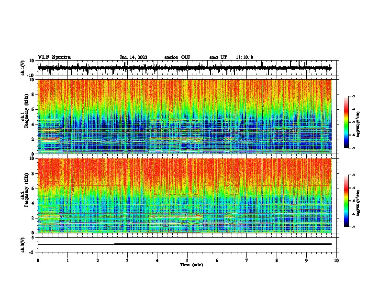
Task: Select the "ch.3(V)" axis label
Action: click(23, 245)
